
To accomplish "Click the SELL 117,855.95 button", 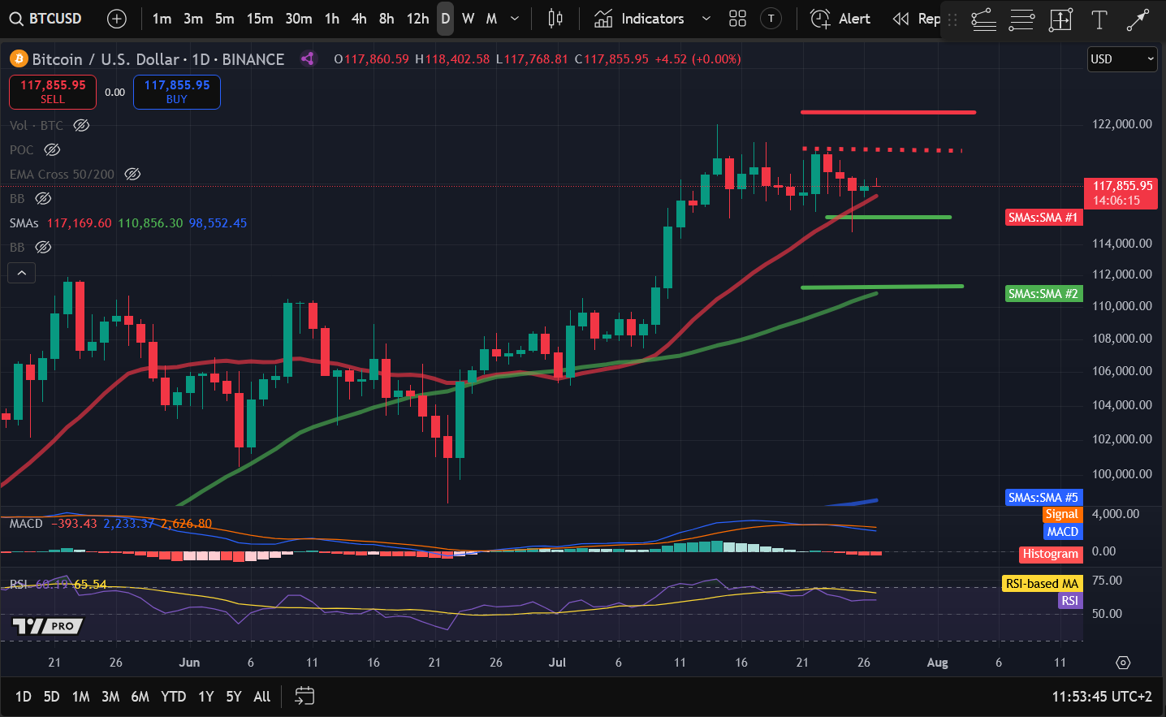I will coord(53,92).
